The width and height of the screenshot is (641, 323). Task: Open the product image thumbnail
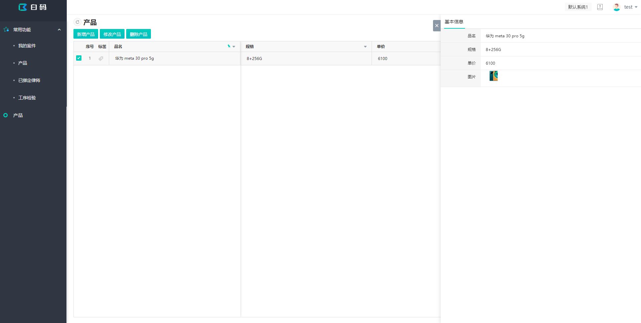point(493,76)
